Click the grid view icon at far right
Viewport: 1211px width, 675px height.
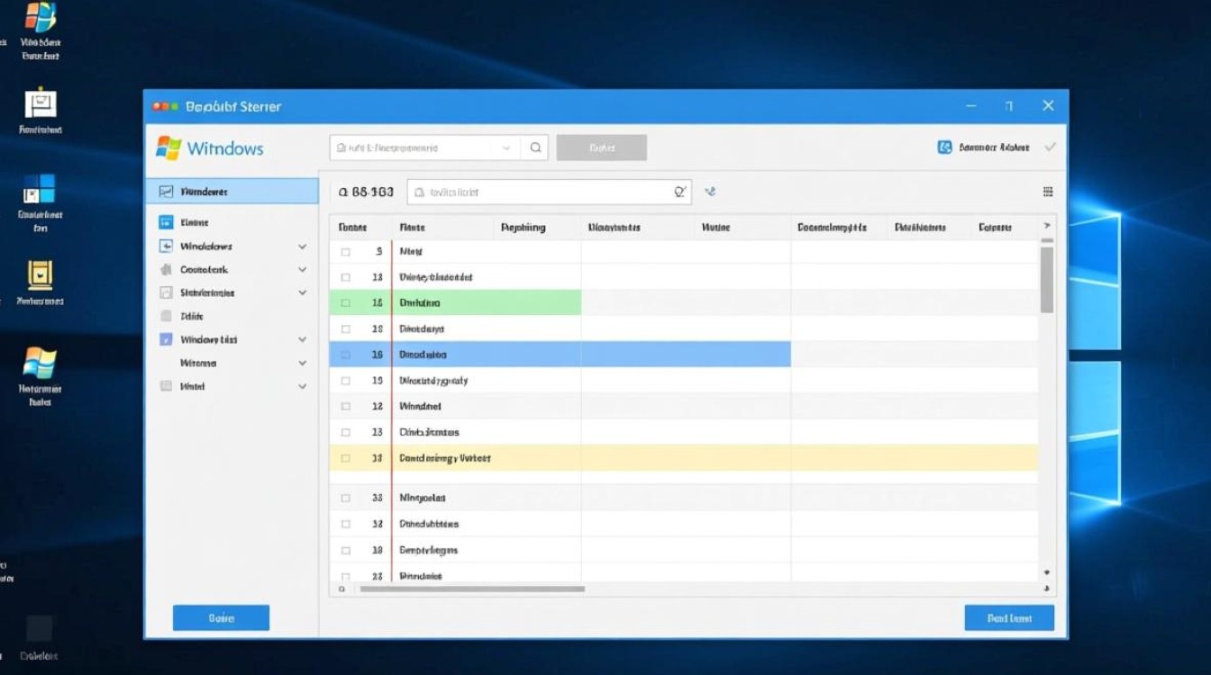pos(1048,192)
